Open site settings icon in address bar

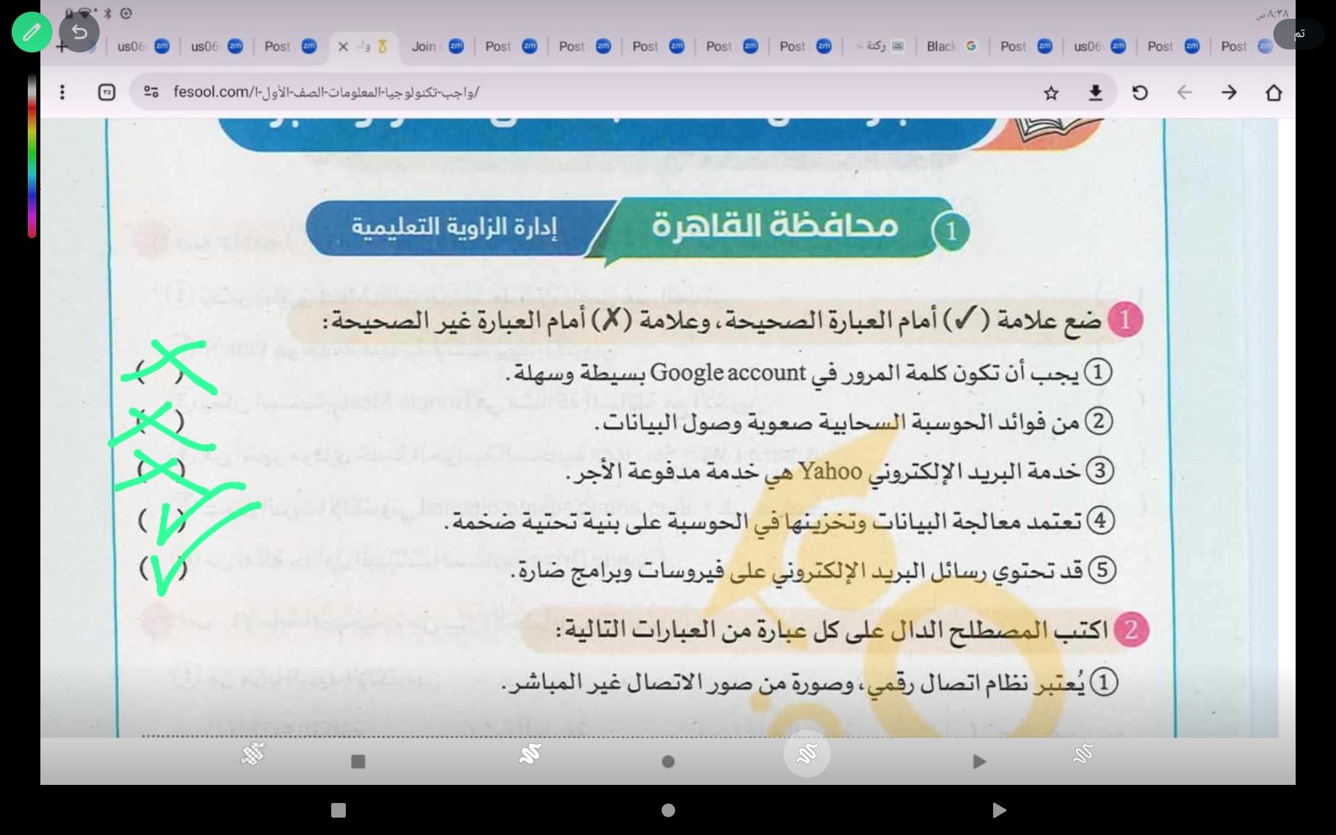pos(151,92)
